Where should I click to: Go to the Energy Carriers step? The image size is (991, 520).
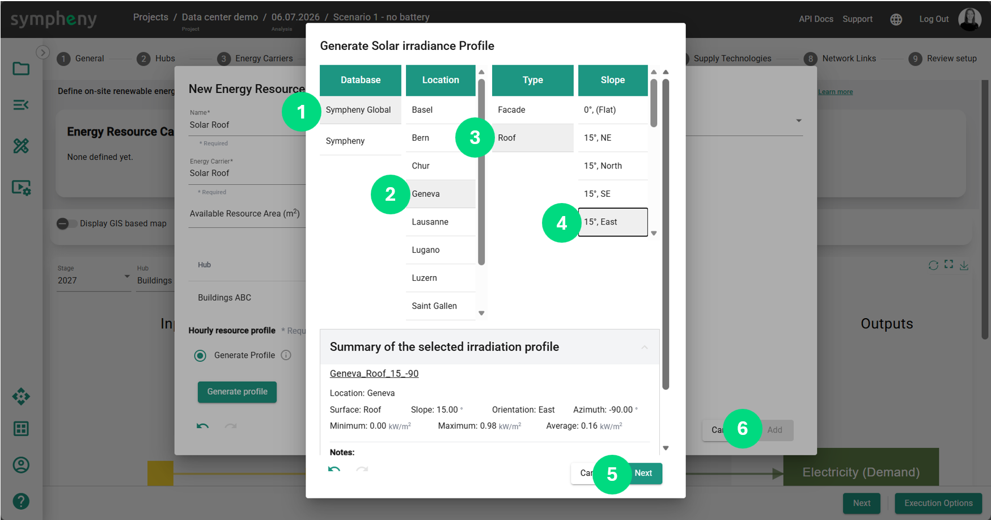click(255, 58)
